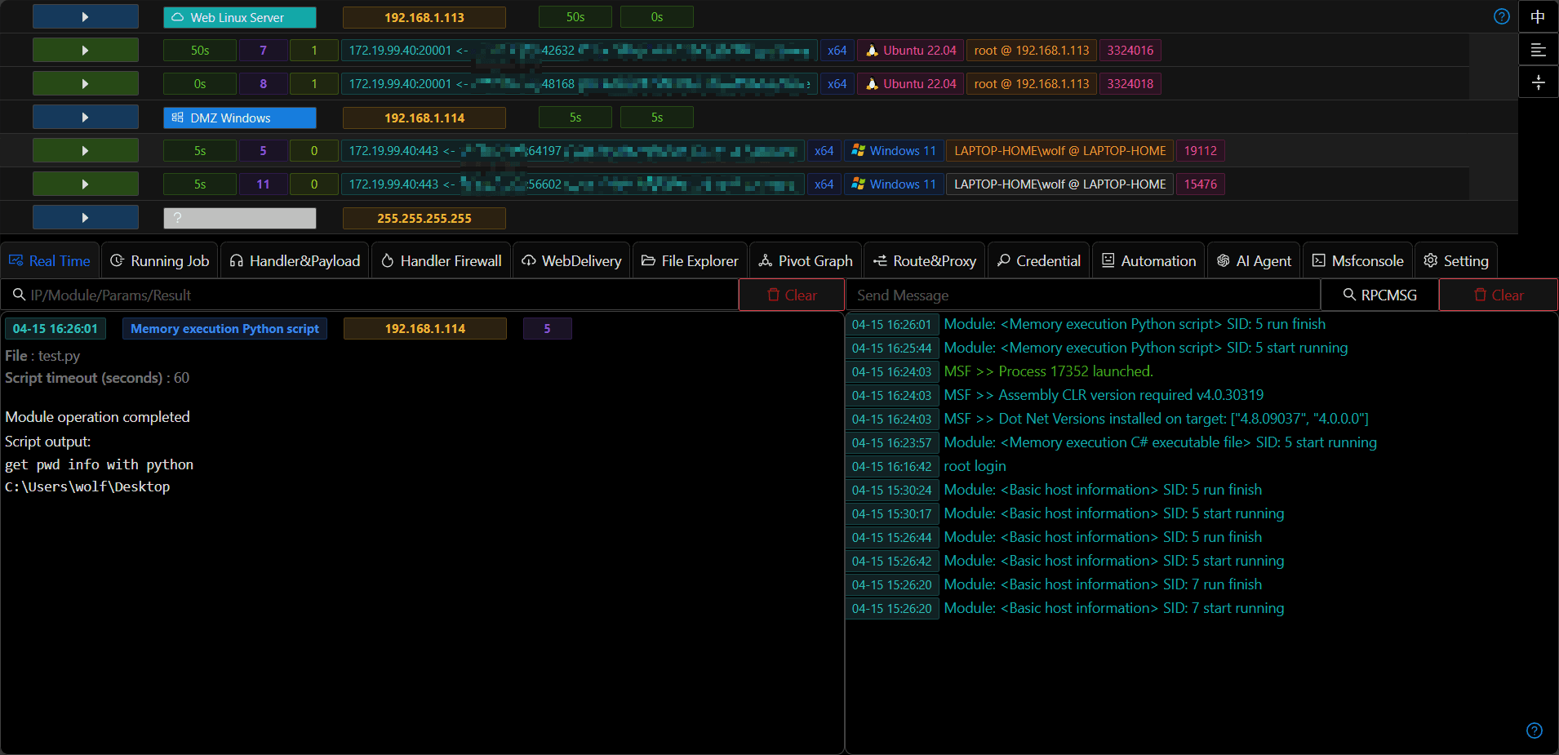The height and width of the screenshot is (755, 1559).
Task: Switch language with the 中 icon
Action: pyautogui.click(x=1538, y=17)
